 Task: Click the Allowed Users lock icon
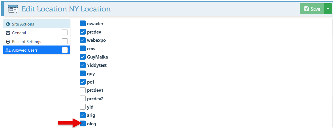pos(8,50)
